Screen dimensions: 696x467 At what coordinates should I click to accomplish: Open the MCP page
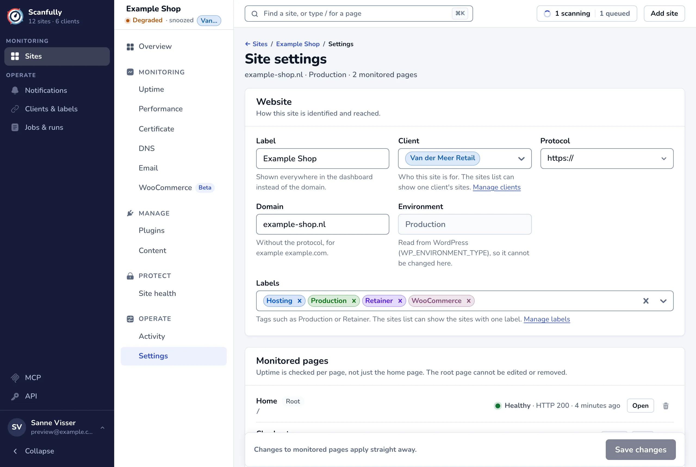click(x=57, y=378)
